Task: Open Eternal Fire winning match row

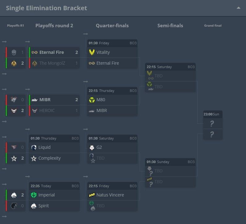Action: (x=54, y=52)
